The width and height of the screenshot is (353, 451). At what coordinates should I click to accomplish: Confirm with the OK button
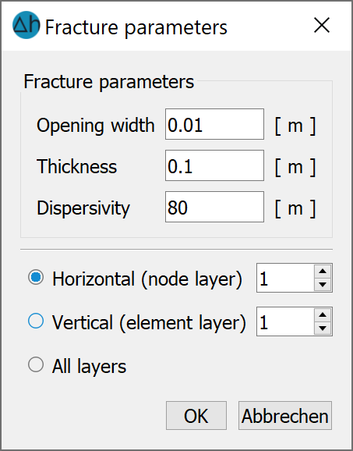[x=196, y=416]
